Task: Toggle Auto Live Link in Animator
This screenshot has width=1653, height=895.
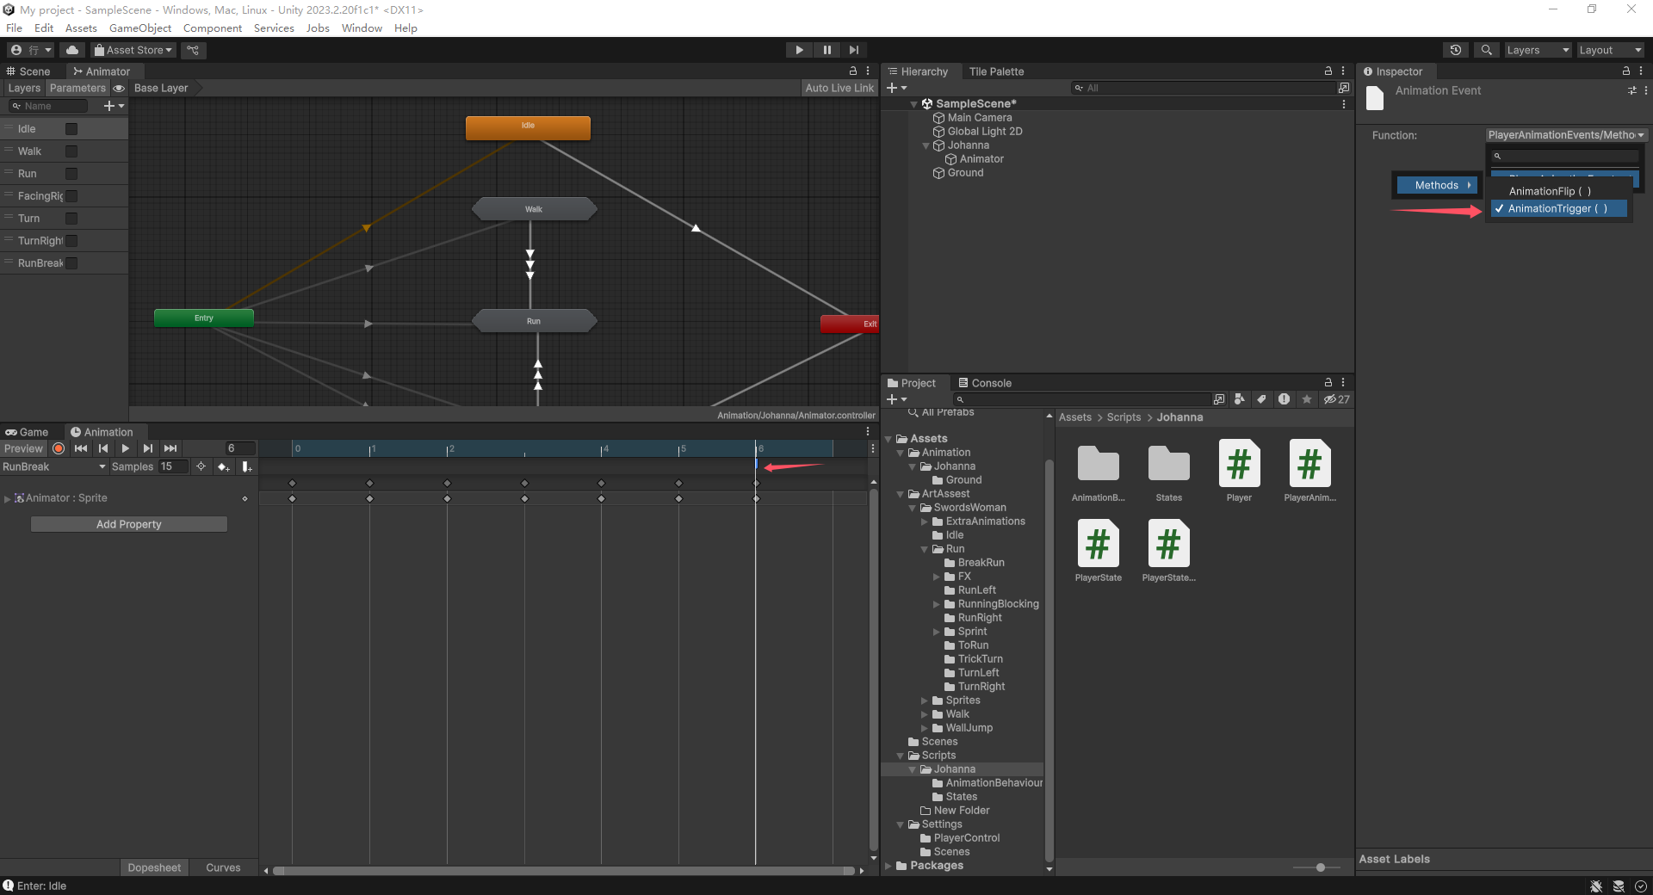Action: [839, 88]
